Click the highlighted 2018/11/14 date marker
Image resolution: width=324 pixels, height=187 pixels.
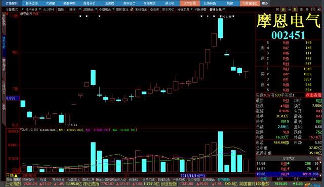click(192, 176)
